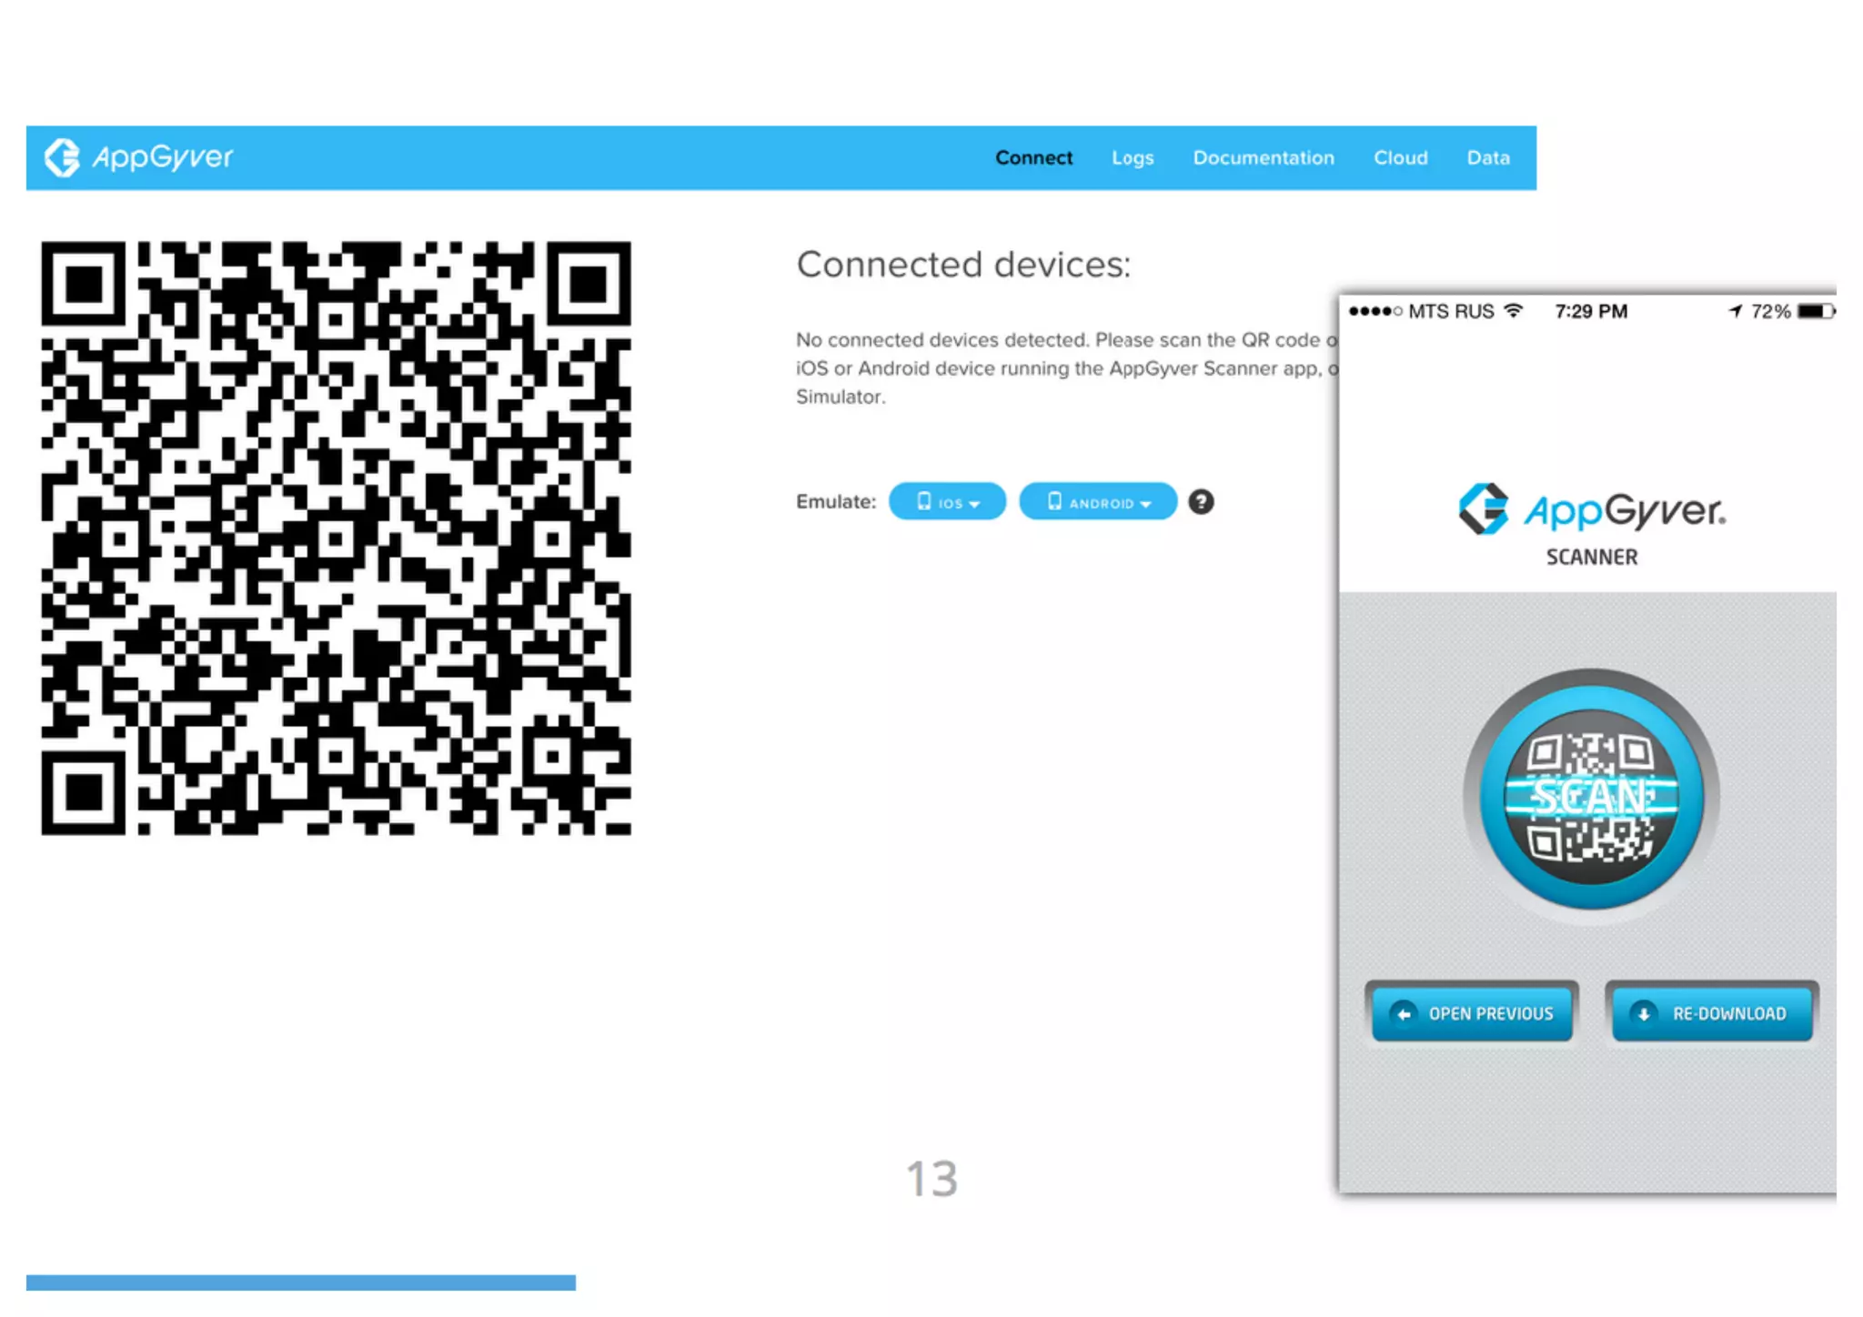Switch to the Logs tab
The image size is (1863, 1317).
tap(1133, 157)
